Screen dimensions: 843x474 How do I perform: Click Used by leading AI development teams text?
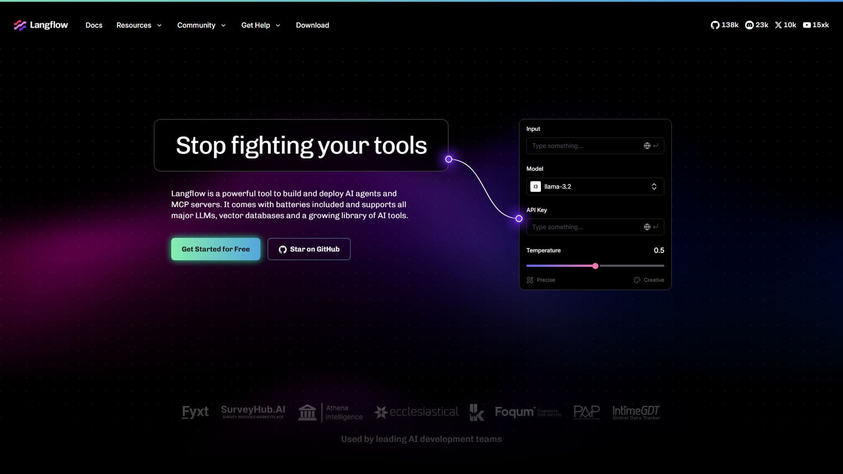[421, 439]
